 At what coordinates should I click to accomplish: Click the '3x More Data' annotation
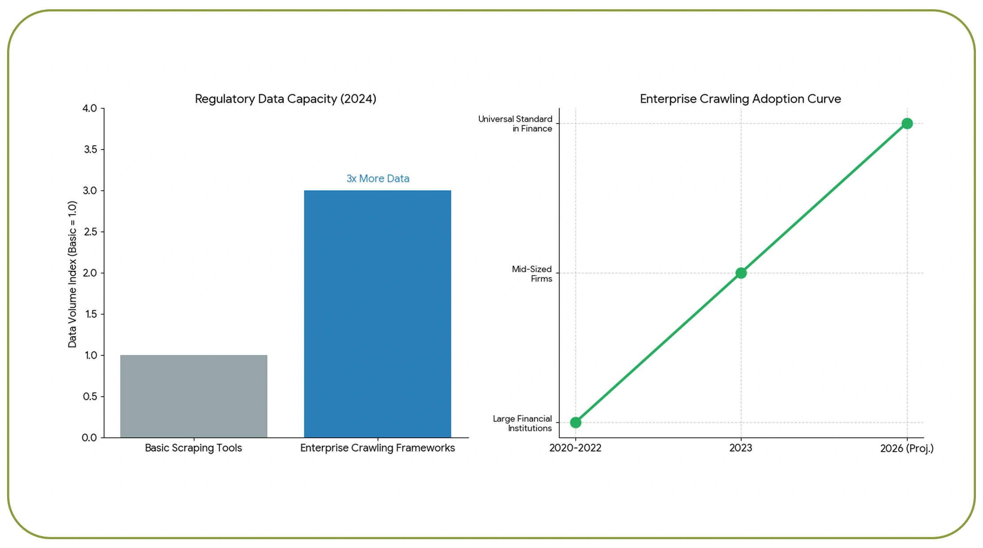(378, 179)
